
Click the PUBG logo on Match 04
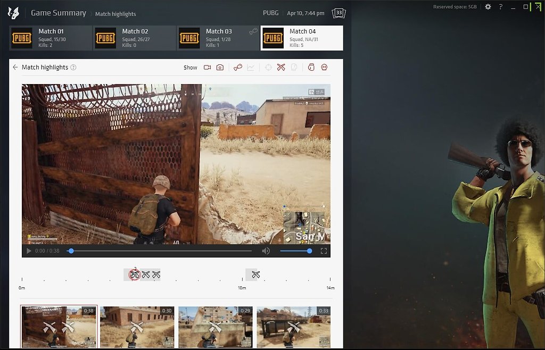tap(273, 38)
